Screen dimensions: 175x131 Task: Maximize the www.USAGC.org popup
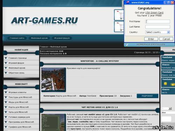click(x=169, y=2)
